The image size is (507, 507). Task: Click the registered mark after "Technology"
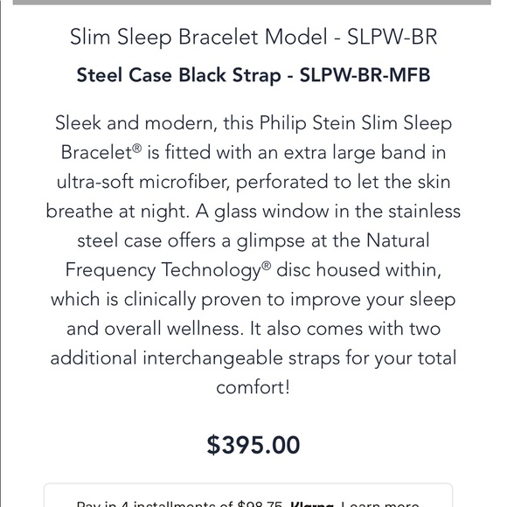pos(266,266)
